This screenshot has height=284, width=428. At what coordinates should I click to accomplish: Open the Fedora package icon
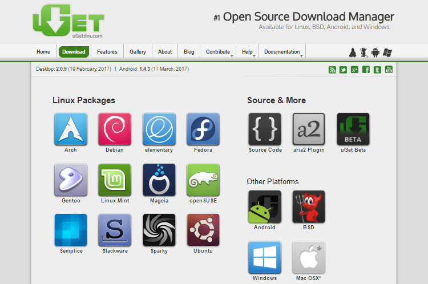pos(203,129)
